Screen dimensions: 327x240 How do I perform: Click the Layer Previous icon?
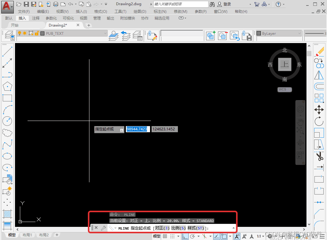[126, 35]
